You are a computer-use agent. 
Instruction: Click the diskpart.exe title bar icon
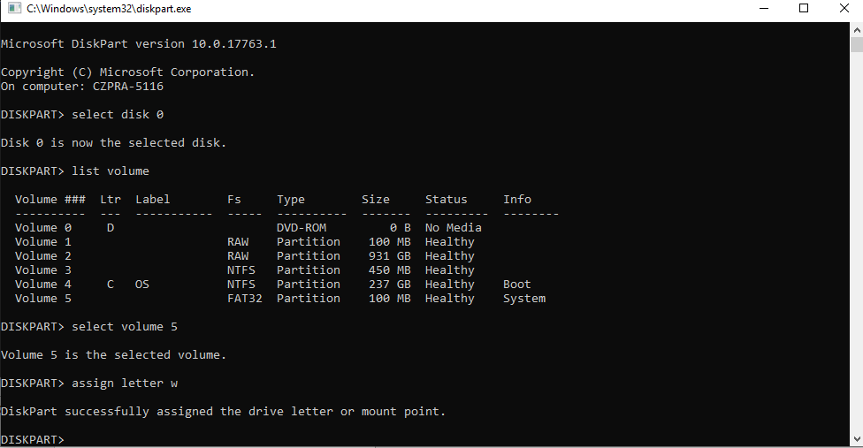pos(14,8)
